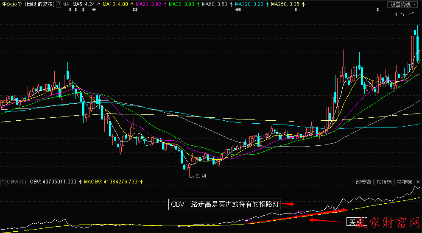
Task: Select the MA250: 3.35 label
Action: tap(285, 4)
